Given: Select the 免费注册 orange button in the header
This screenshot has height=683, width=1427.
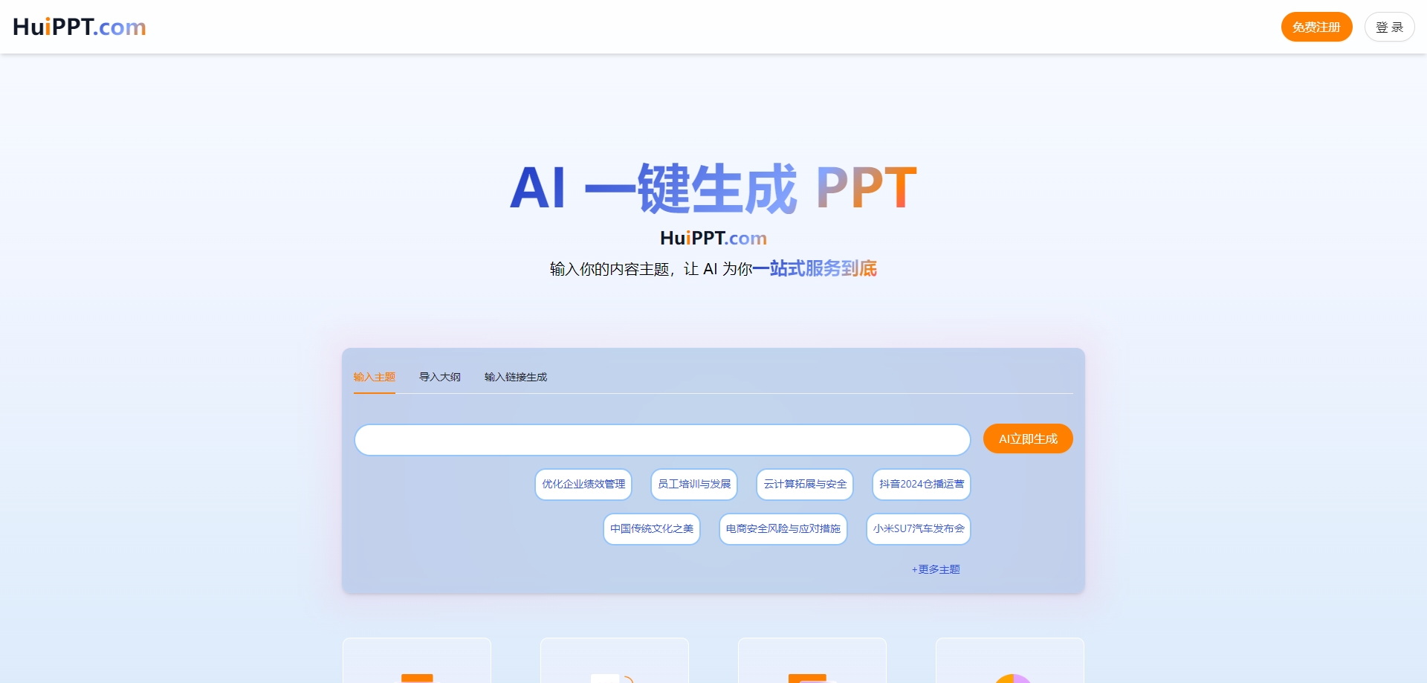Looking at the screenshot, I should pyautogui.click(x=1316, y=26).
